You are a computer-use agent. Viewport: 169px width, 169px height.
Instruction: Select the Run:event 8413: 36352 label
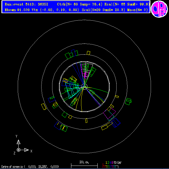(x=26, y=4)
